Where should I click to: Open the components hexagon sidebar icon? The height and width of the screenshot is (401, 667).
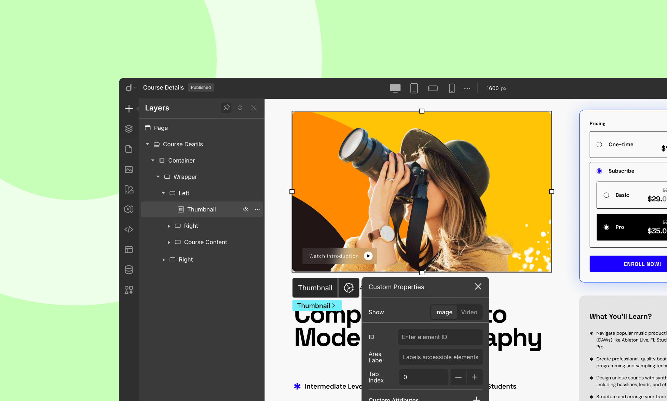[129, 209]
